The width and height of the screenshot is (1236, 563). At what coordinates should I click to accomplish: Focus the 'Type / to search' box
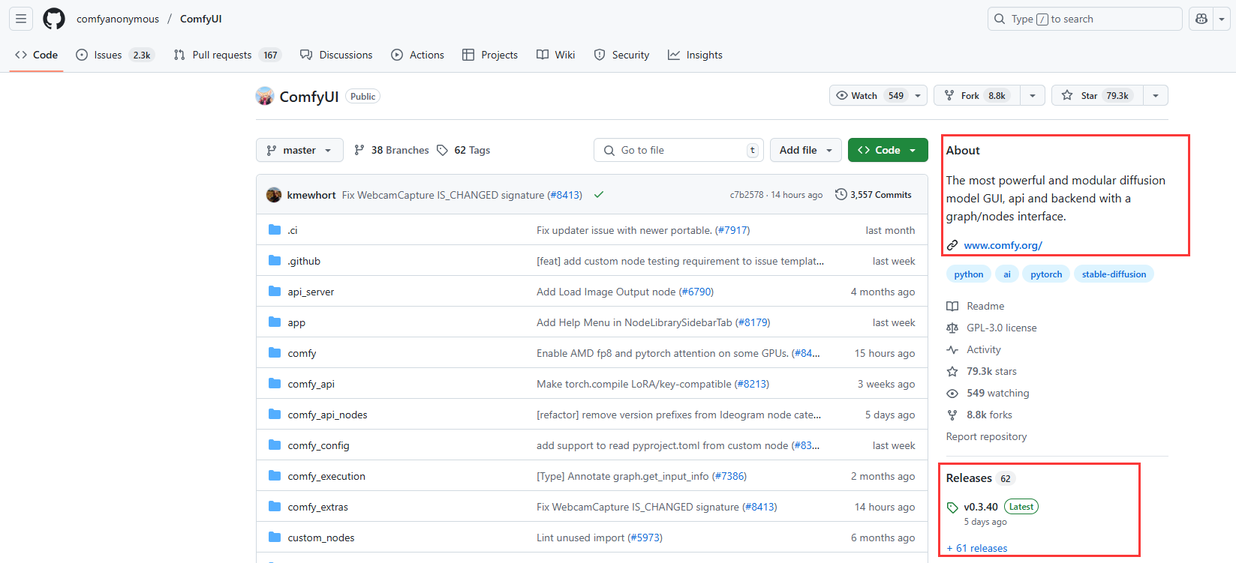tap(1084, 19)
